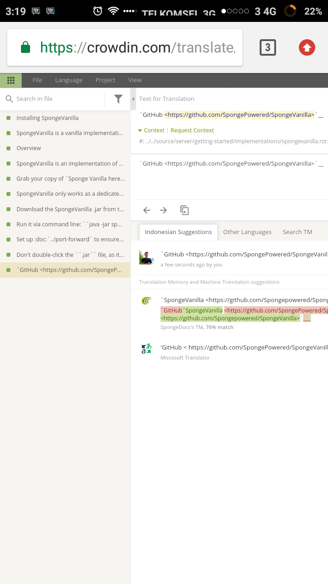Tap the alarm clock status bar icon

click(97, 11)
